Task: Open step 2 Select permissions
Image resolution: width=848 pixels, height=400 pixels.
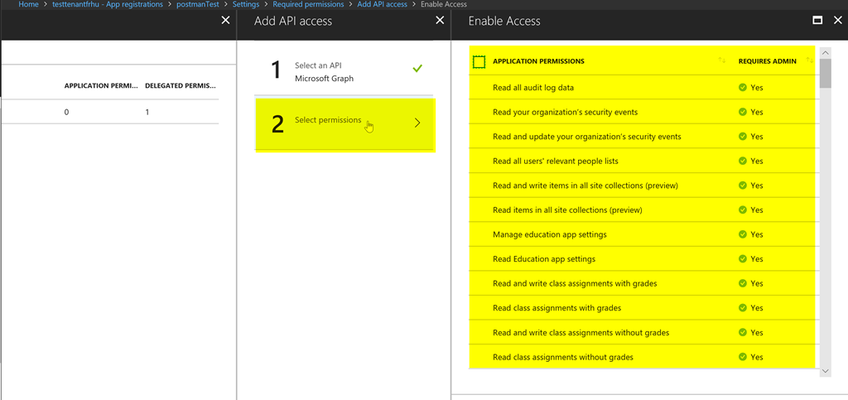Action: tap(344, 123)
